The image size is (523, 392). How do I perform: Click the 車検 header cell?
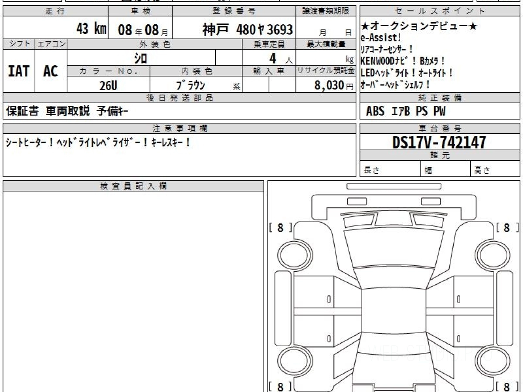point(140,11)
